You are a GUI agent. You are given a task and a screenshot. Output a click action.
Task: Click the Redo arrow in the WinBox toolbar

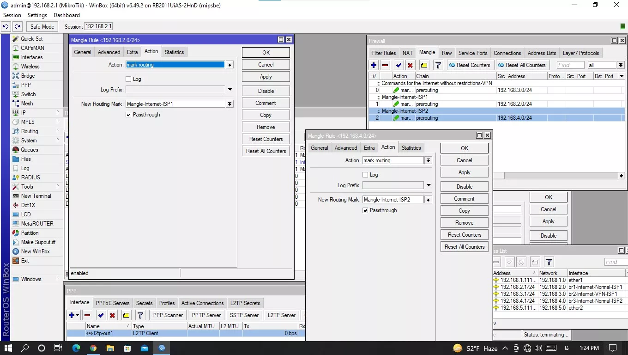17,27
